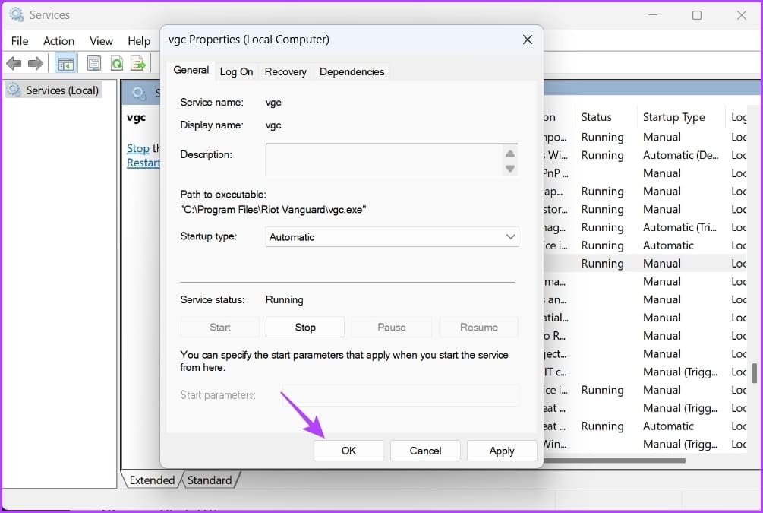Close the vgc Properties dialog

pos(528,40)
